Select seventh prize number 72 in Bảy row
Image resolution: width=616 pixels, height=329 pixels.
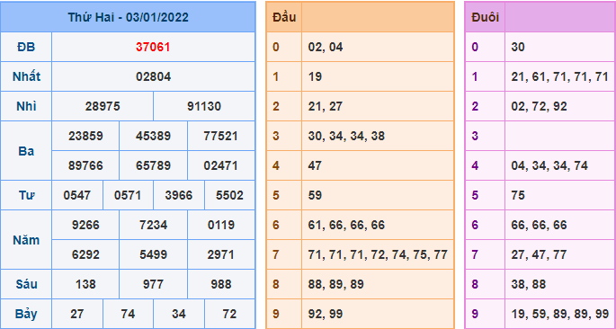point(229,314)
